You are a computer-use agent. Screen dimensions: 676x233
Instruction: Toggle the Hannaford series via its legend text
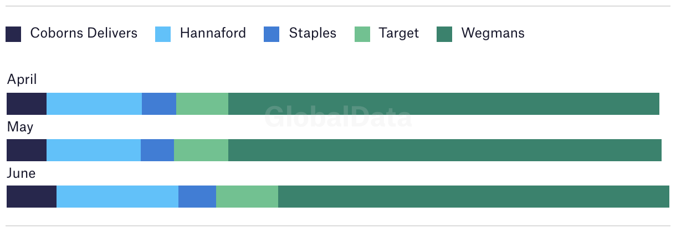coord(213,33)
